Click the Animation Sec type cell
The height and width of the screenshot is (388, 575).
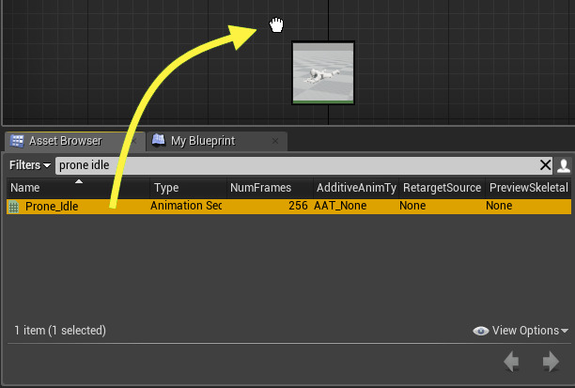point(186,206)
